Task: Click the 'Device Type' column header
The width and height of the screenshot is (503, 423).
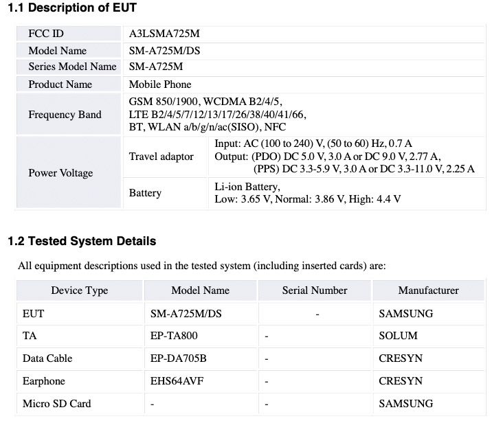Action: (80, 290)
